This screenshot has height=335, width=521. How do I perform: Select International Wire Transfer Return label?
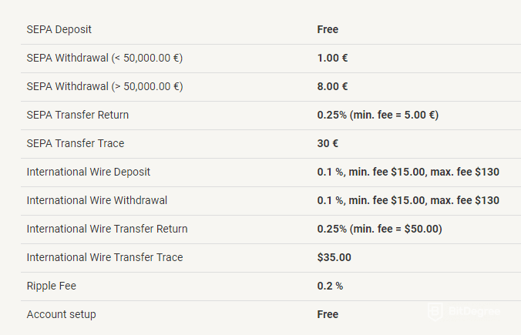pos(107,229)
